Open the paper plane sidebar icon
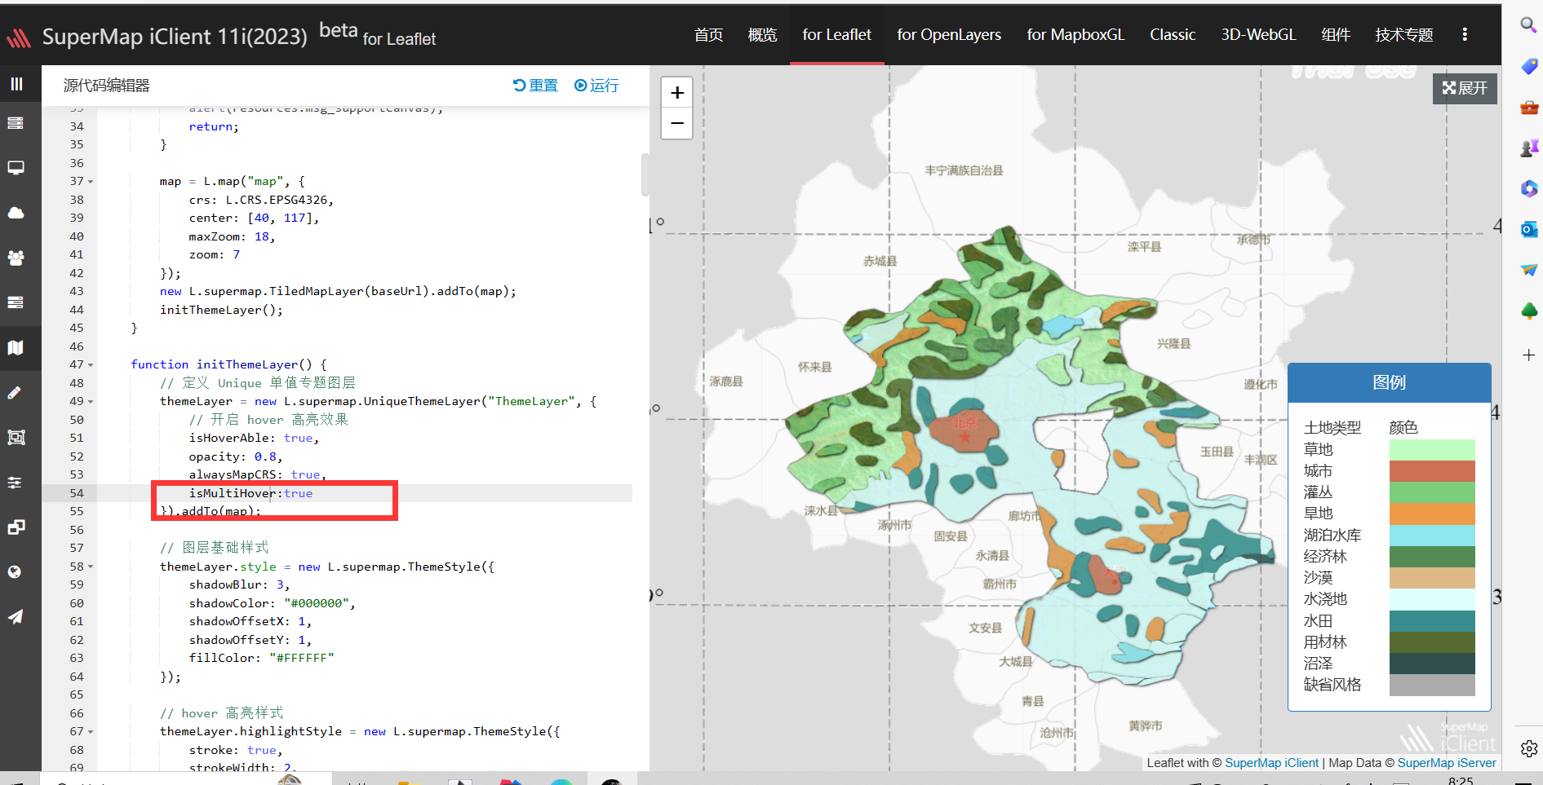 [x=16, y=616]
